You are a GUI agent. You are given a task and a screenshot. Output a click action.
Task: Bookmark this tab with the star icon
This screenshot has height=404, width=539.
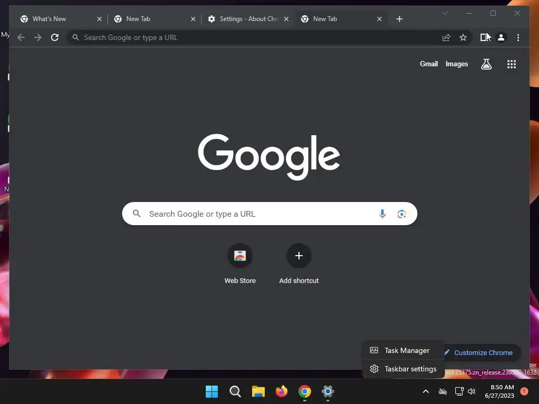pos(463,37)
